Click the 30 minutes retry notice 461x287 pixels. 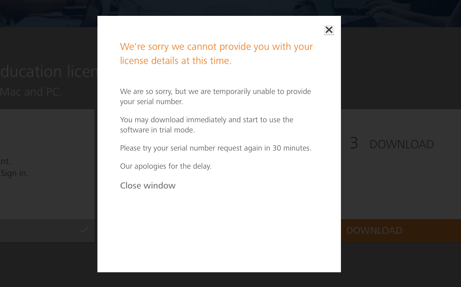click(215, 148)
